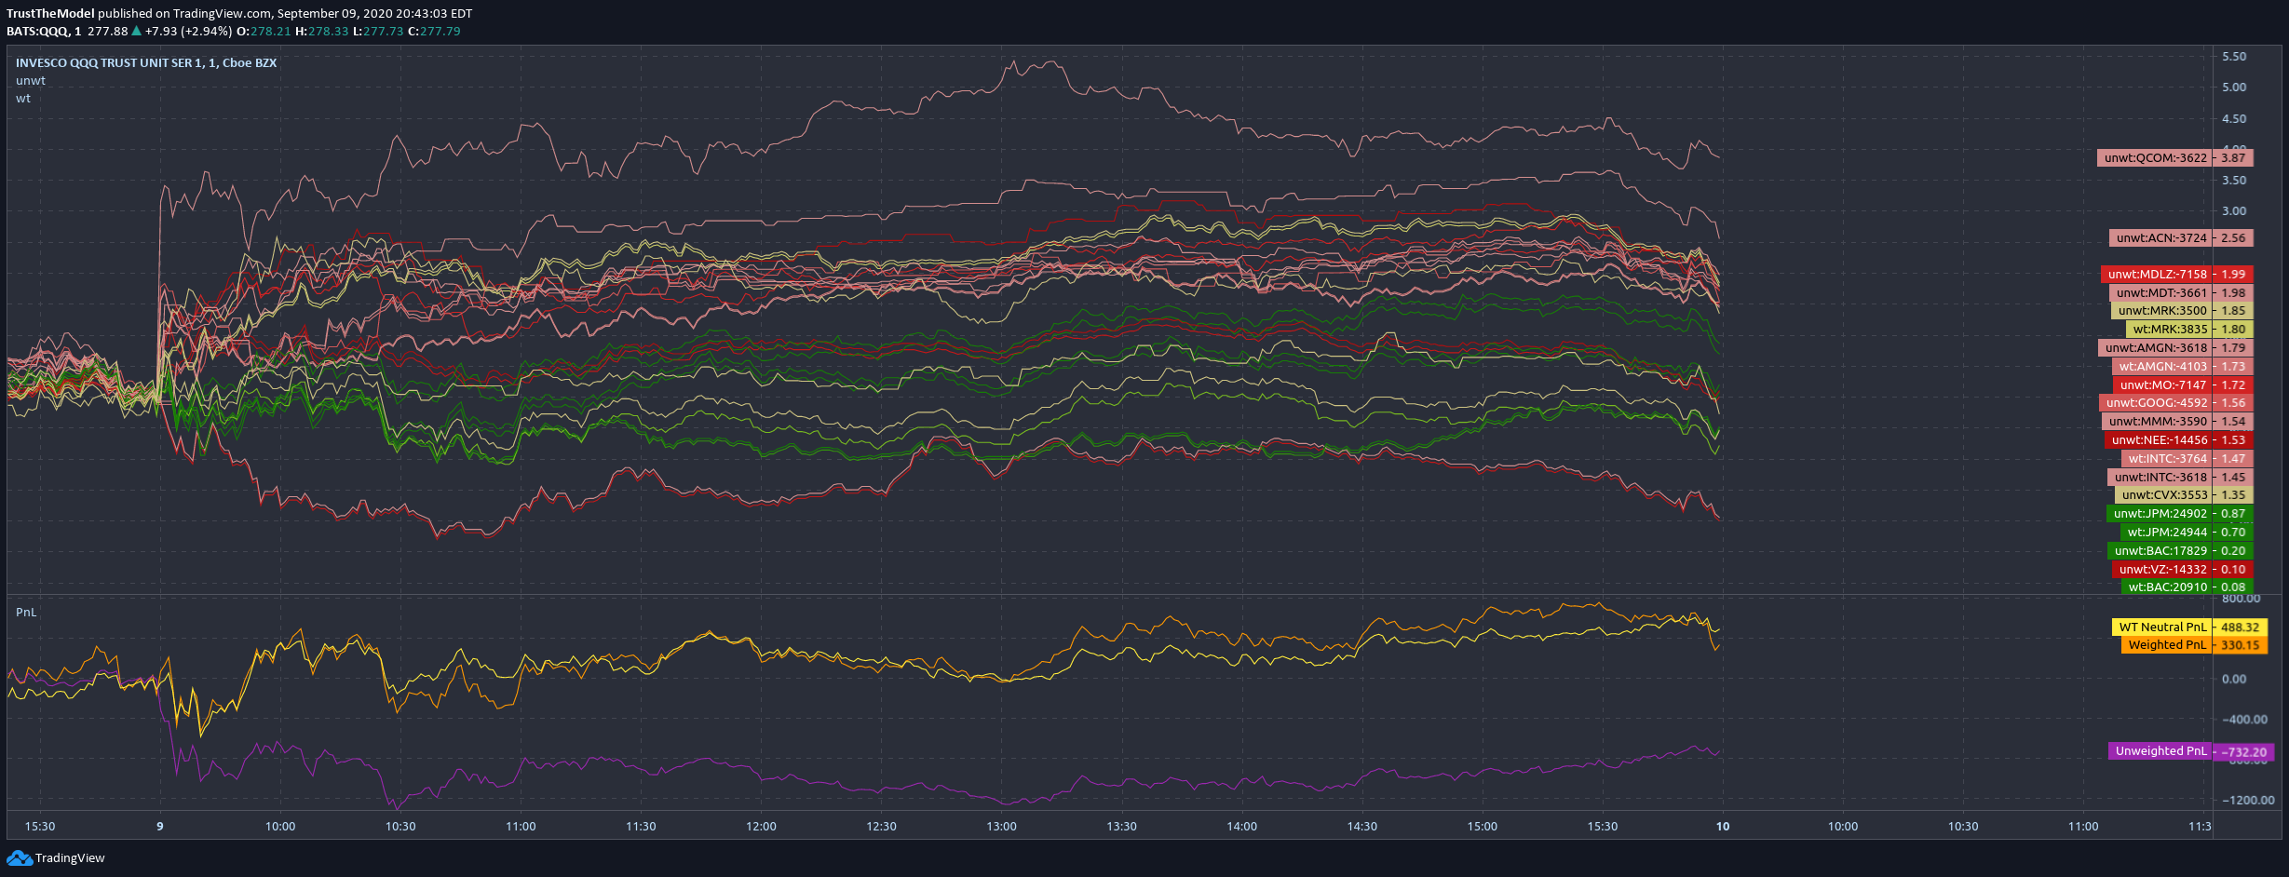2289x877 pixels.
Task: Click the 15:00 time axis label
Action: coord(1482,827)
